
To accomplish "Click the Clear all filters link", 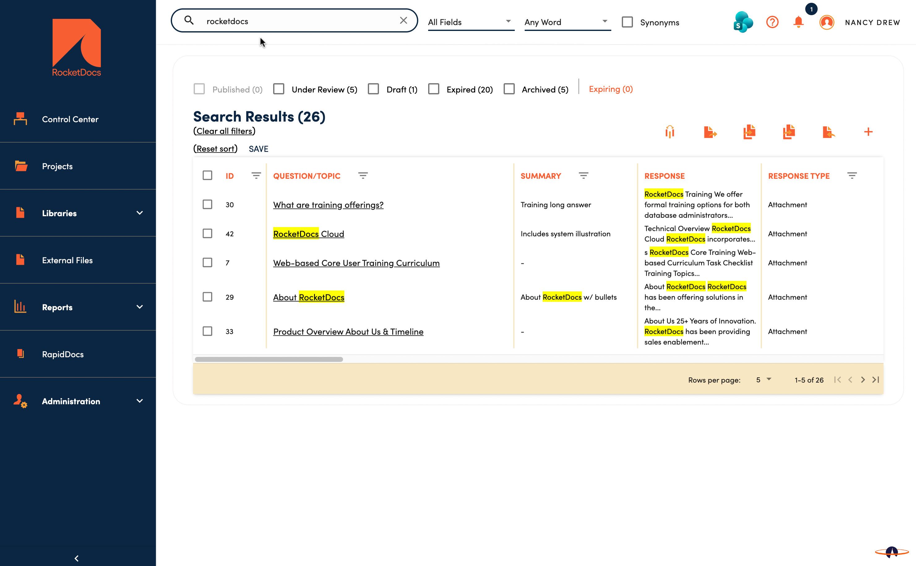I will point(224,131).
